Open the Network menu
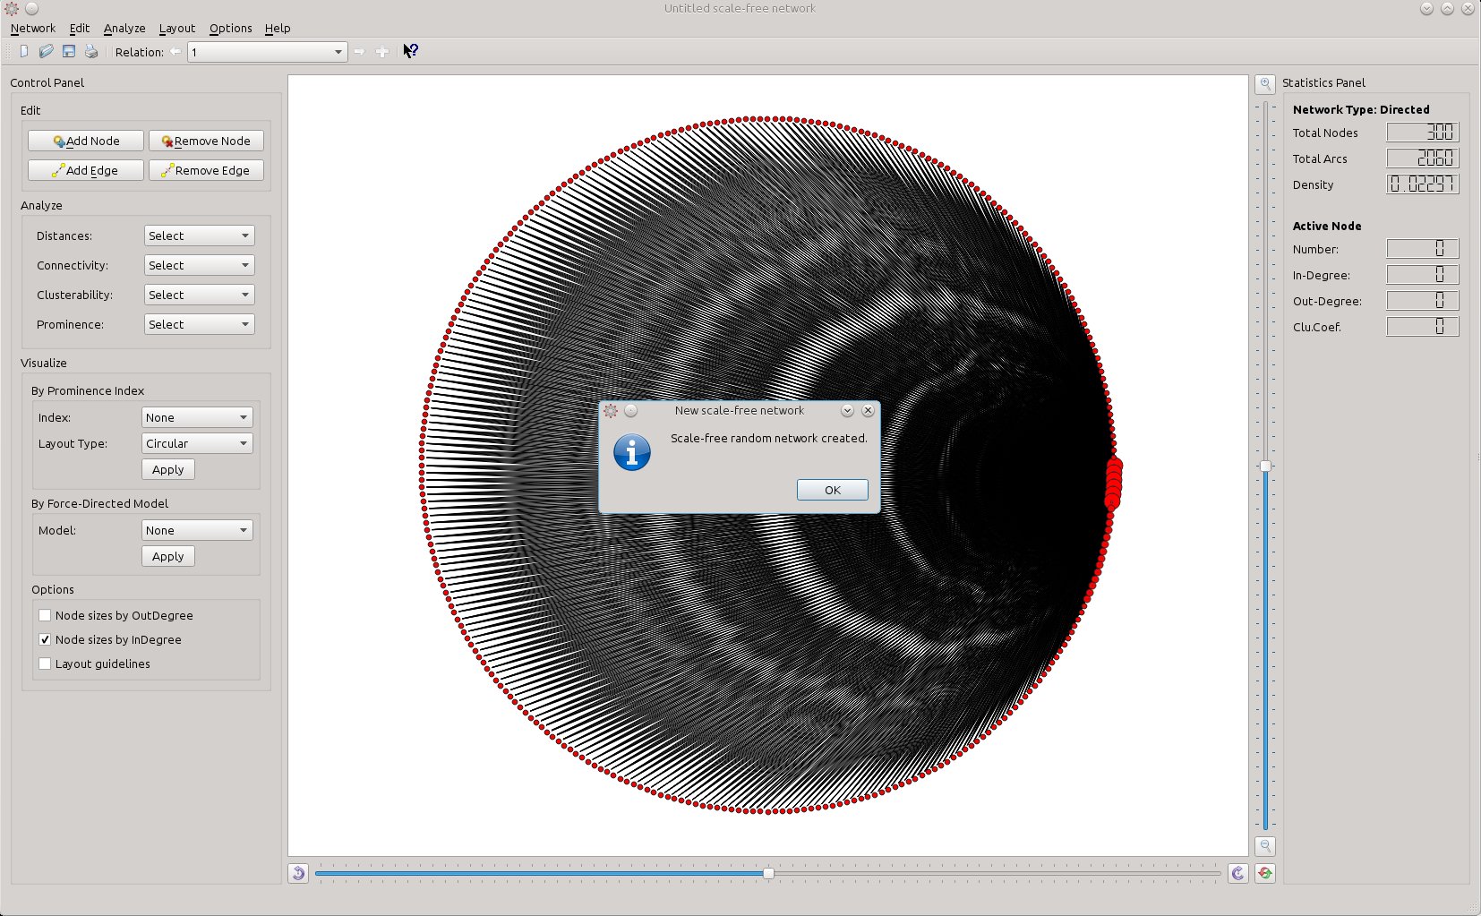The height and width of the screenshot is (916, 1481). pyautogui.click(x=33, y=28)
